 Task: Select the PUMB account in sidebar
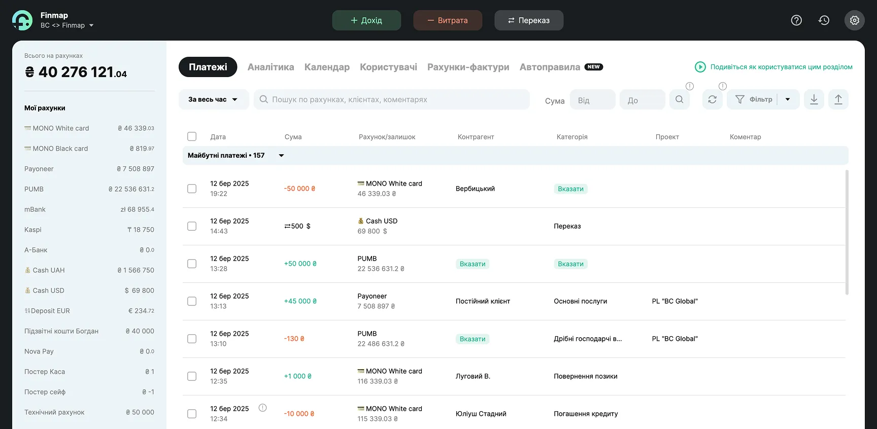click(x=89, y=189)
